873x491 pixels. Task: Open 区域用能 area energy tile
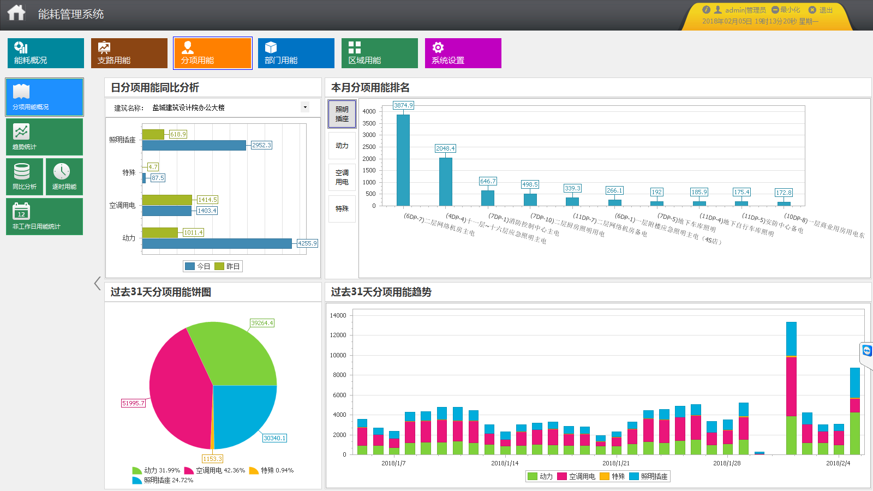pyautogui.click(x=380, y=53)
